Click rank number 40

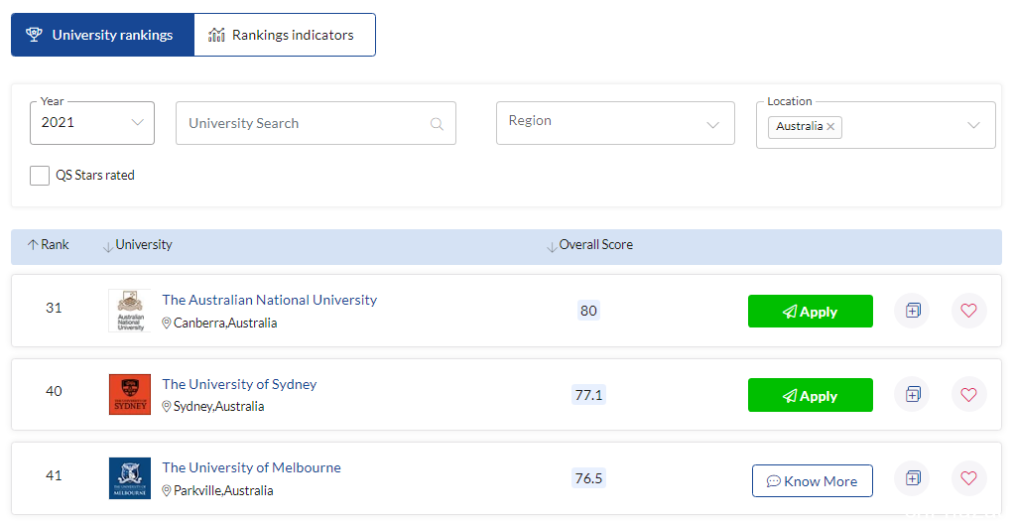(x=54, y=391)
